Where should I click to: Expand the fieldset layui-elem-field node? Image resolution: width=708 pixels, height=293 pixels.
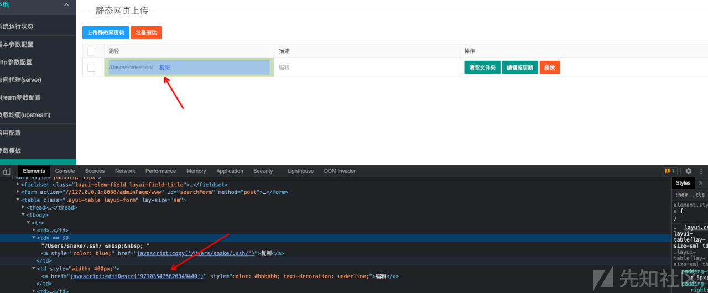coord(18,185)
